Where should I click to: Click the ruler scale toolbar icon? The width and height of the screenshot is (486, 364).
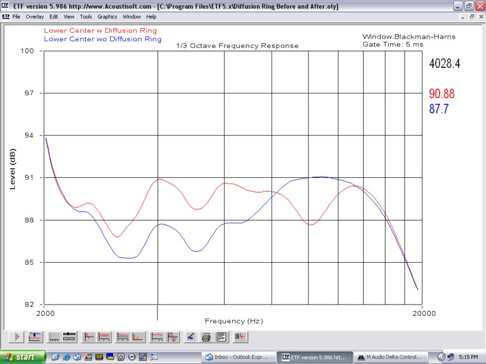click(54, 337)
